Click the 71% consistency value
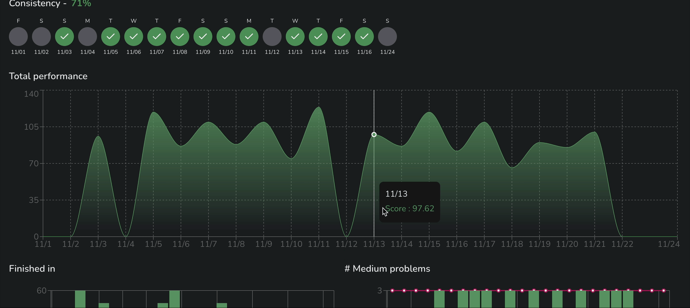Viewport: 690px width, 308px height. pyautogui.click(x=81, y=4)
